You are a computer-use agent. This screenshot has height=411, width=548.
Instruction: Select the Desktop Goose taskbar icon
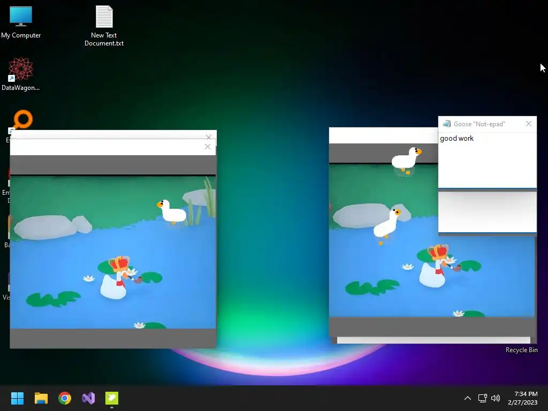click(112, 398)
